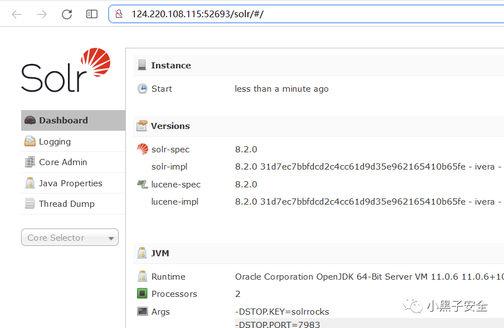Click the JVM section jar icon

142,253
